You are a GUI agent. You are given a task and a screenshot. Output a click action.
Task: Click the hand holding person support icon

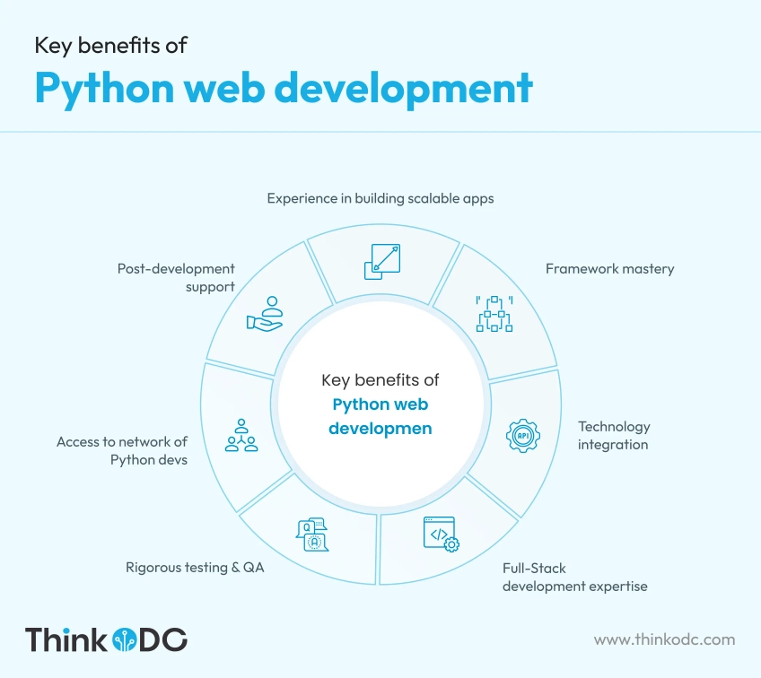265,314
